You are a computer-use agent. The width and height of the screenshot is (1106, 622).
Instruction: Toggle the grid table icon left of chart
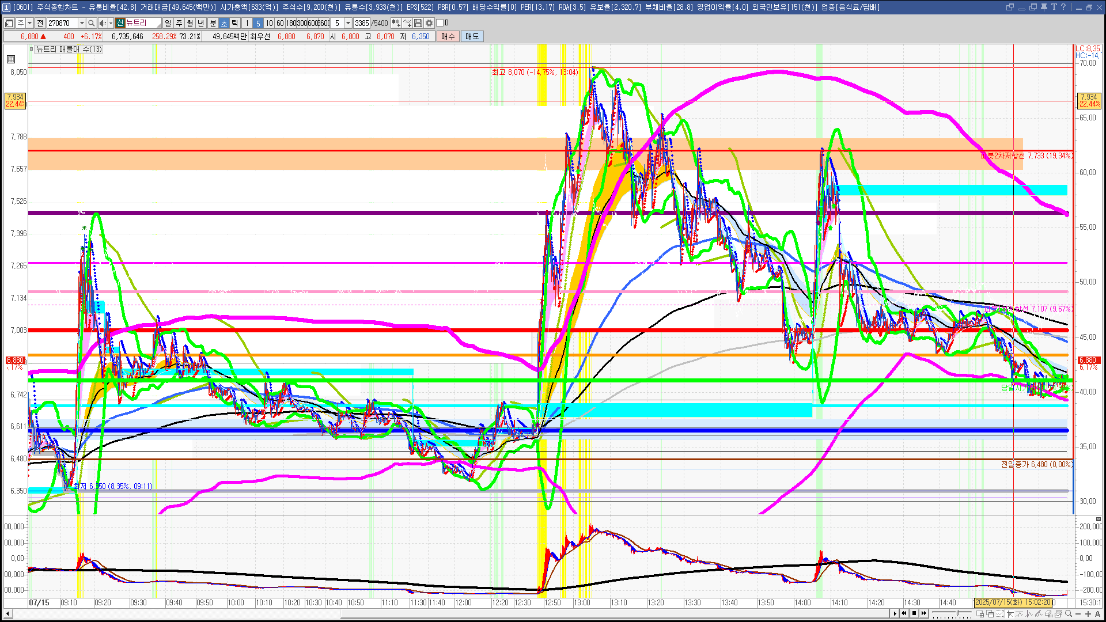11,59
